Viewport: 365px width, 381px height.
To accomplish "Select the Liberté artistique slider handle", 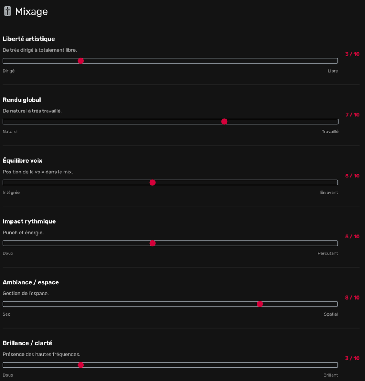I will [81, 60].
